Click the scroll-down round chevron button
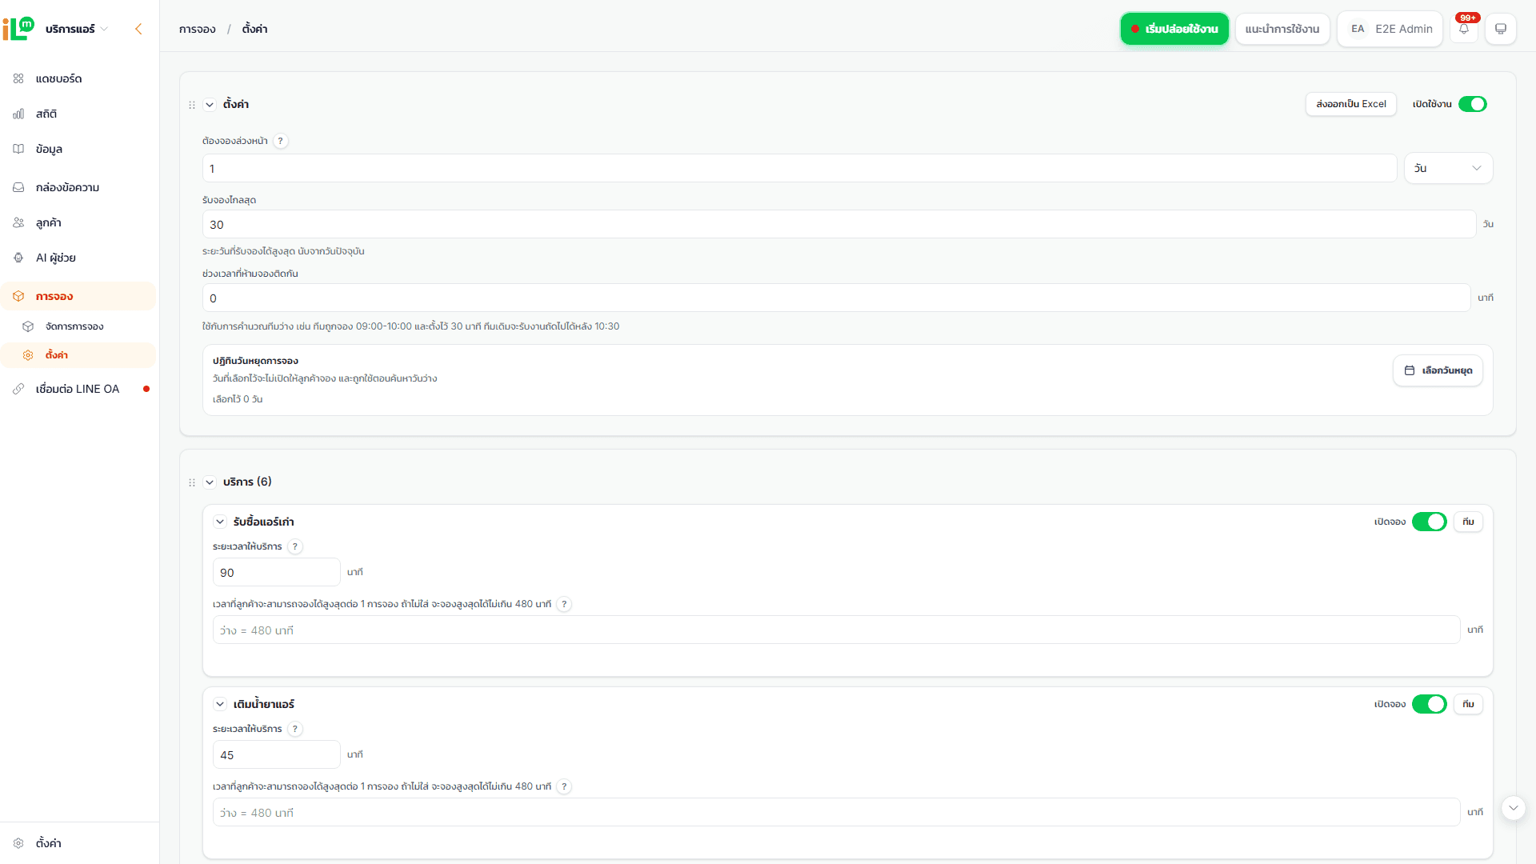 pyautogui.click(x=1513, y=808)
